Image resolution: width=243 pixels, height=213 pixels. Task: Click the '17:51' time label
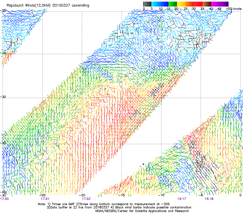click(x=45, y=199)
